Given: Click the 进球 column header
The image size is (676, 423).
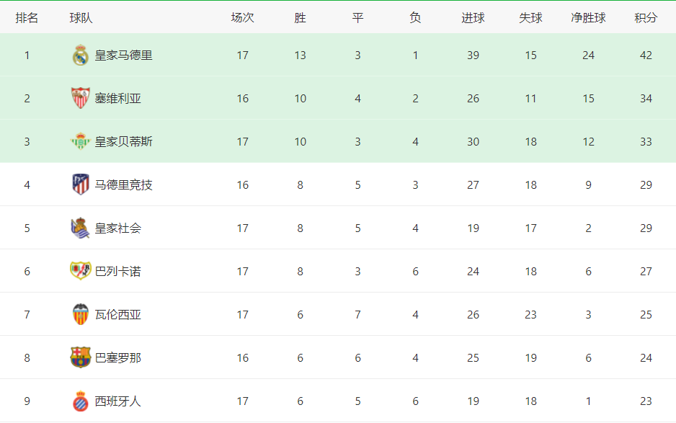Looking at the screenshot, I should click(473, 18).
